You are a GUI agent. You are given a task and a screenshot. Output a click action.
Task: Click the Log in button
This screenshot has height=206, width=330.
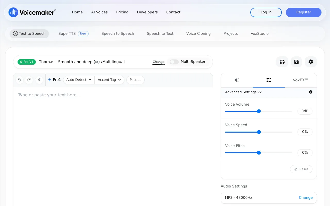click(x=266, y=12)
